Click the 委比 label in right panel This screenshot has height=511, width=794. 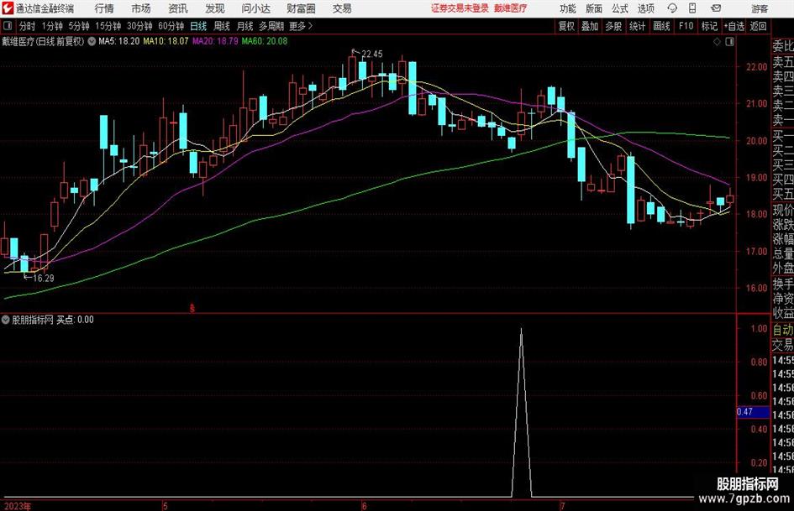[783, 46]
